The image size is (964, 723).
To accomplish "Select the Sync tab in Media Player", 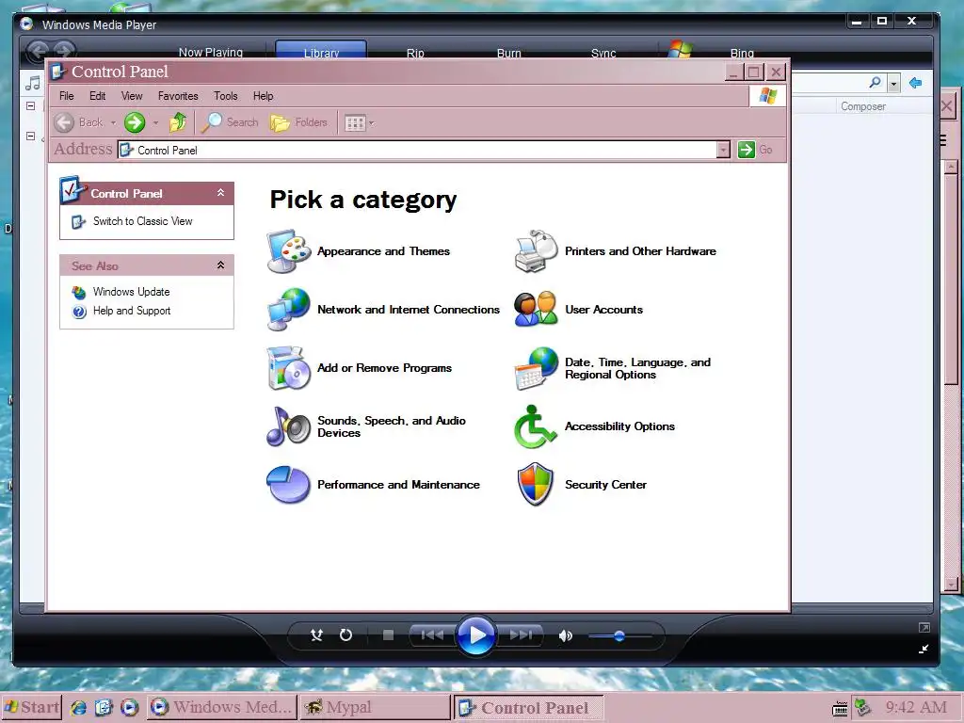I will pyautogui.click(x=603, y=53).
